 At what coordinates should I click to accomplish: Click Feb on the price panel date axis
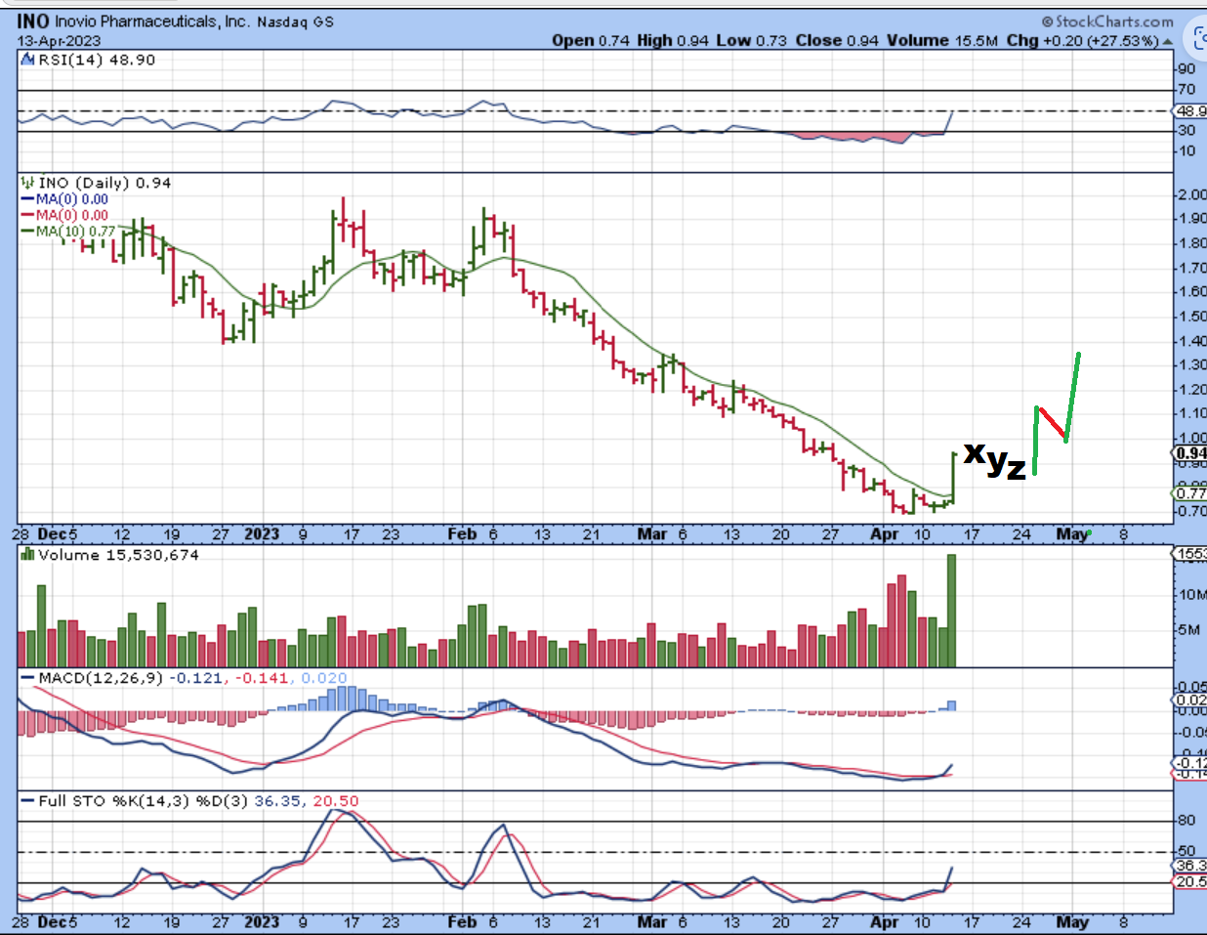pyautogui.click(x=462, y=534)
